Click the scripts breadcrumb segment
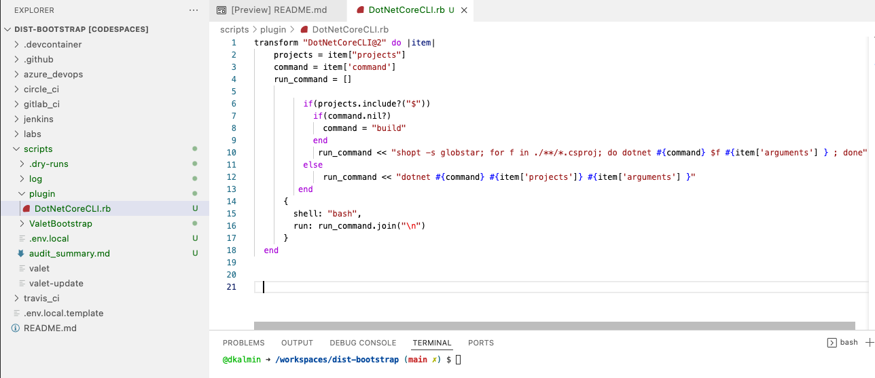 [x=234, y=29]
